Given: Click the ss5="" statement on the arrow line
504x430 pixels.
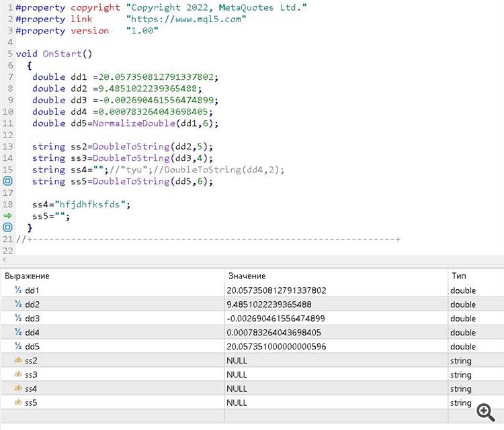Looking at the screenshot, I should click(51, 216).
